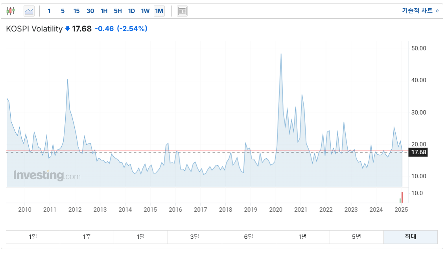Image resolution: width=446 pixels, height=253 pixels.
Task: Choose the 5H interval
Action: [x=118, y=11]
